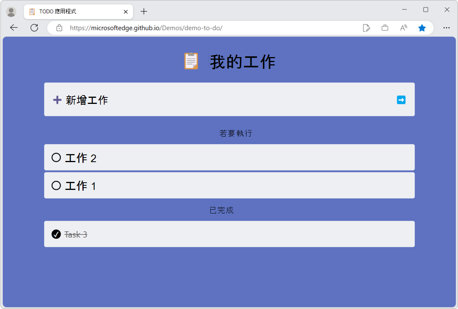Open the browser settings menu with three dots
This screenshot has width=458, height=309.
click(447, 27)
